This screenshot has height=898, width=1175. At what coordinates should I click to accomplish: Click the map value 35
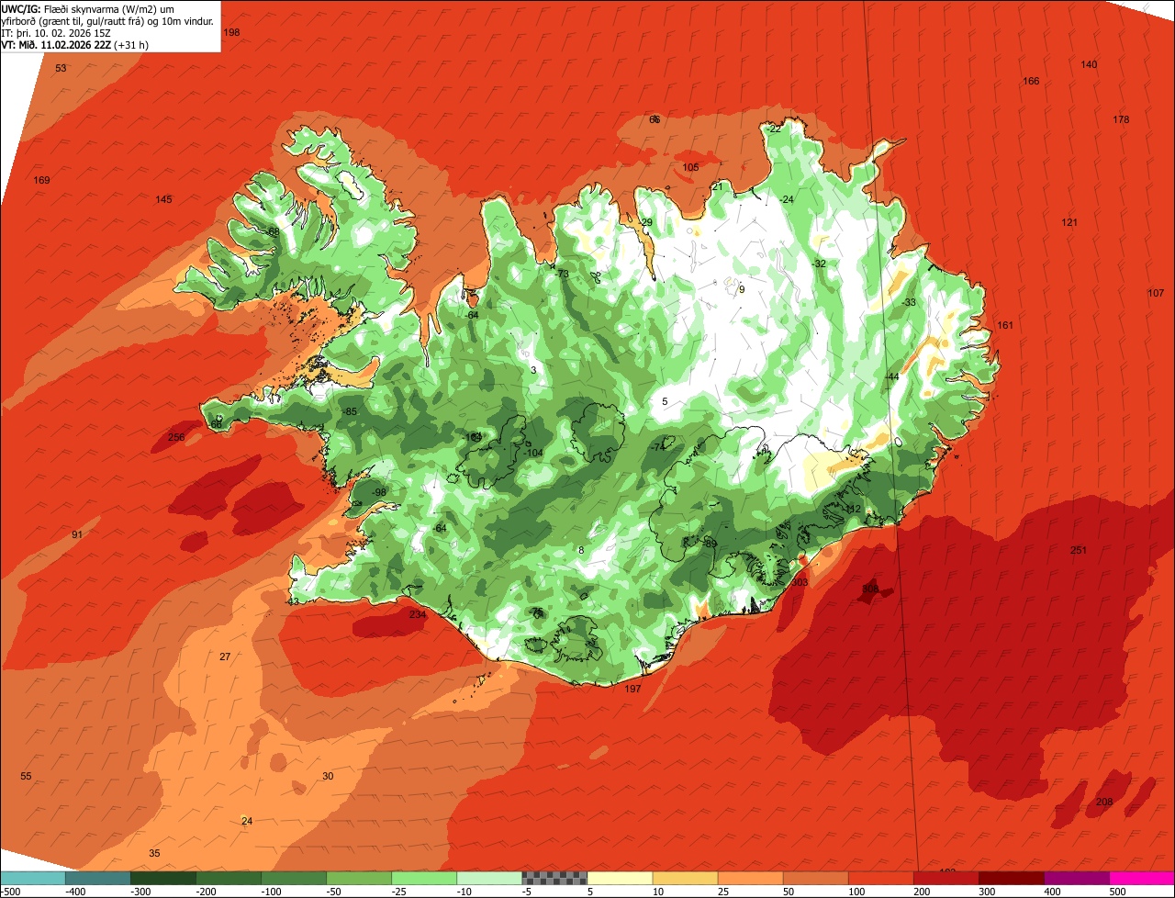point(154,853)
